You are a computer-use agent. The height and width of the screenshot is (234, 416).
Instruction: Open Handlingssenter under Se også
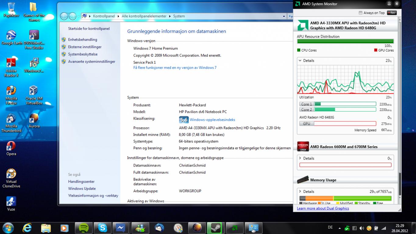click(81, 182)
